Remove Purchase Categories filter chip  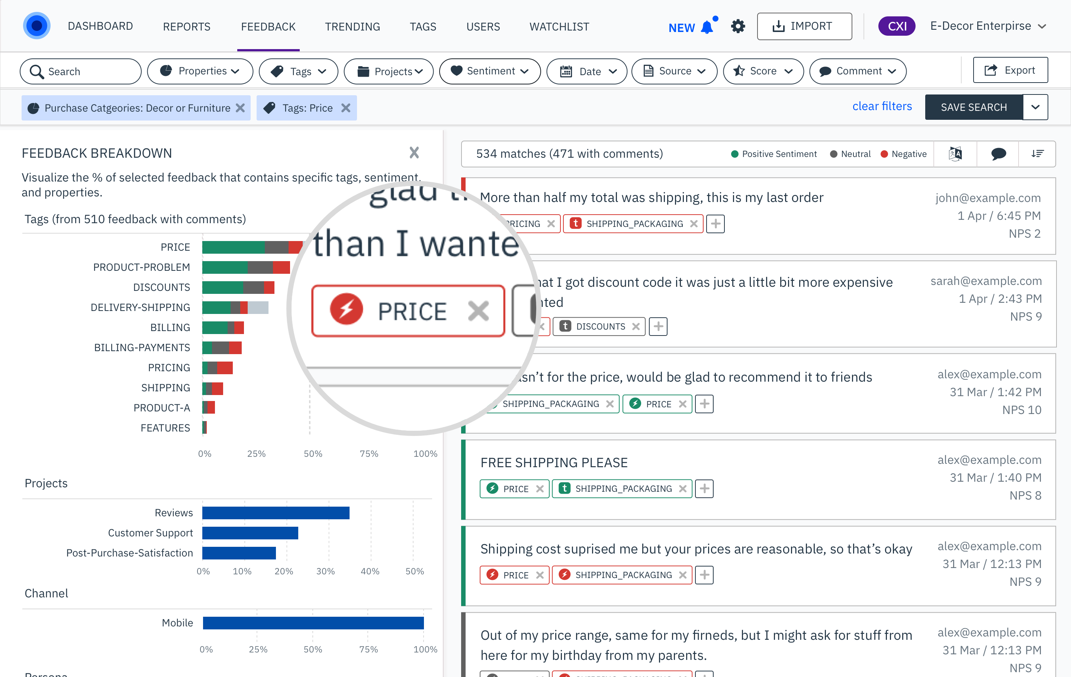click(240, 108)
